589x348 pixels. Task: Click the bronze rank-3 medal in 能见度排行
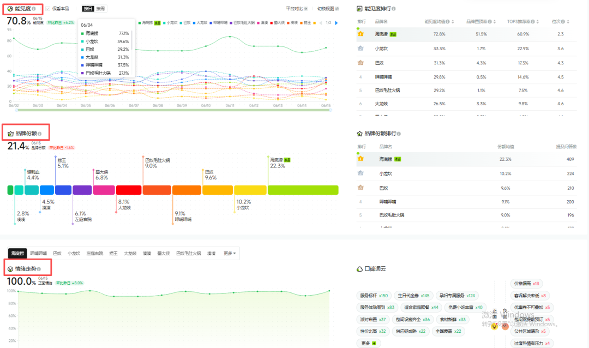[360, 63]
